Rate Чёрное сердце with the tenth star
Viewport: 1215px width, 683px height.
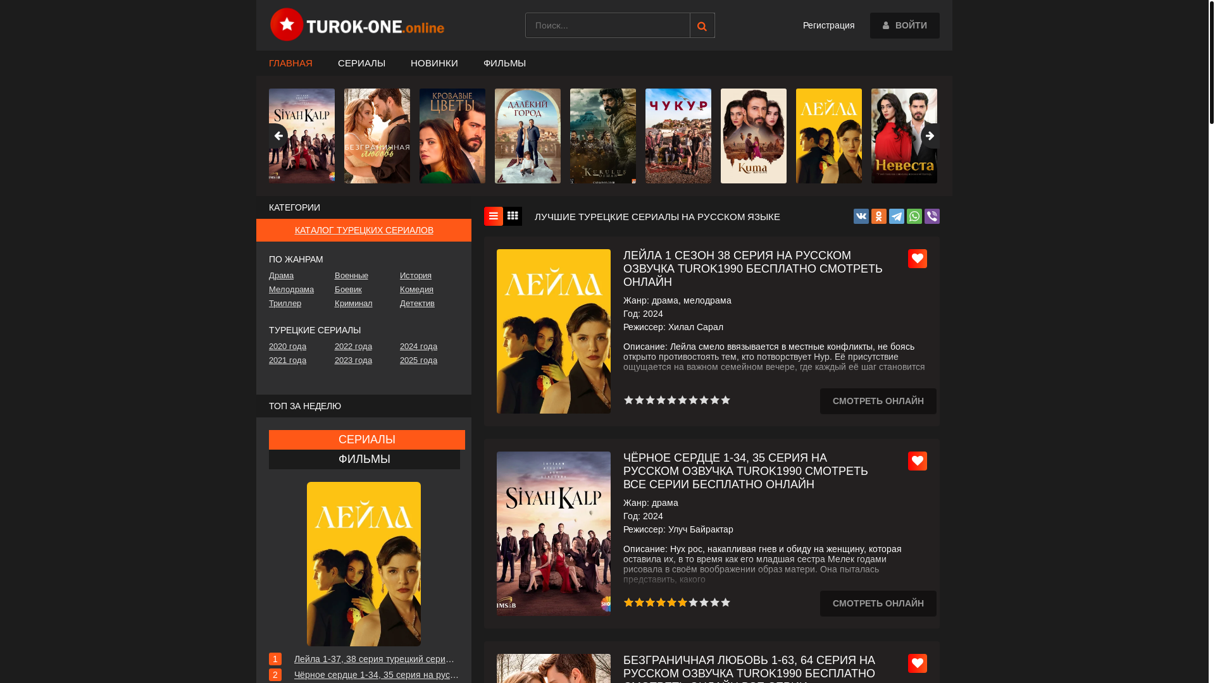click(725, 603)
